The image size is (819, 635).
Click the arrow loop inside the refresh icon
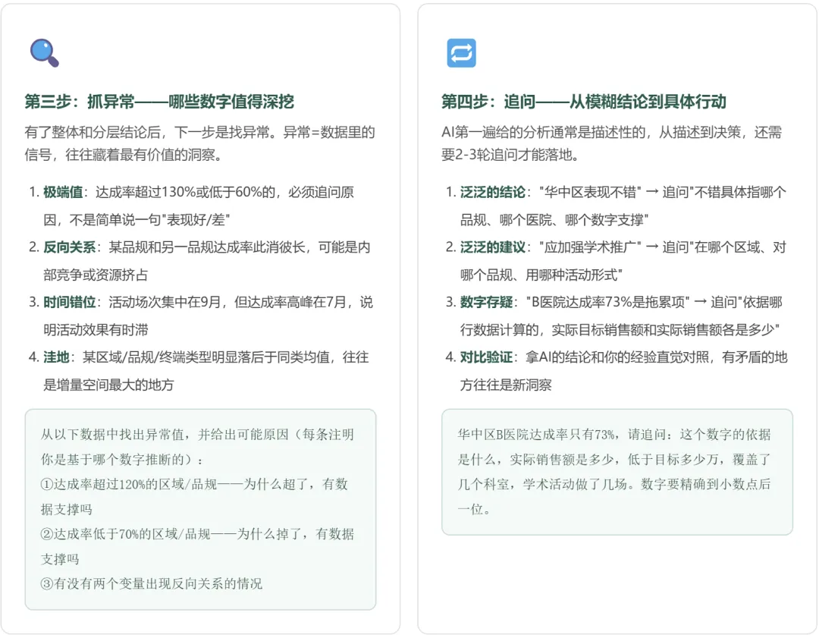coord(461,53)
